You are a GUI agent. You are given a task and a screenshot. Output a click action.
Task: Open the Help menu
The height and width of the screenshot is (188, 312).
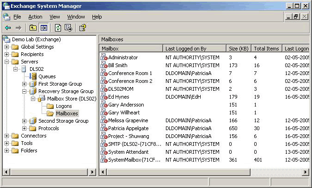[97, 17]
